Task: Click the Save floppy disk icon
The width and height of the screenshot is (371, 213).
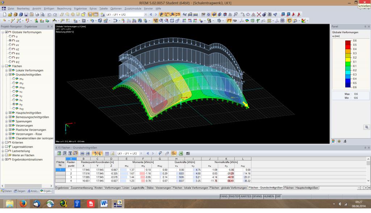Action: click(26, 14)
